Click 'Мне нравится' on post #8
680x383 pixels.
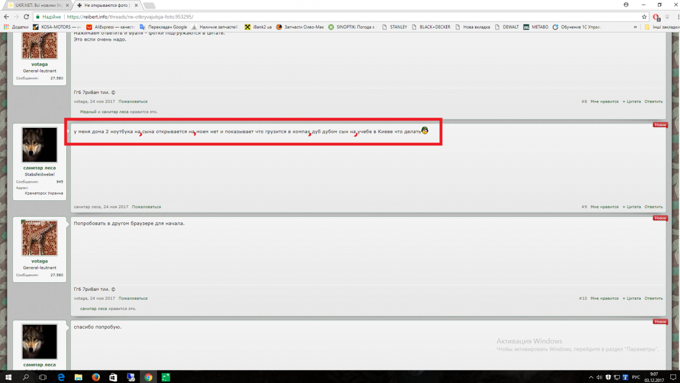click(x=604, y=101)
